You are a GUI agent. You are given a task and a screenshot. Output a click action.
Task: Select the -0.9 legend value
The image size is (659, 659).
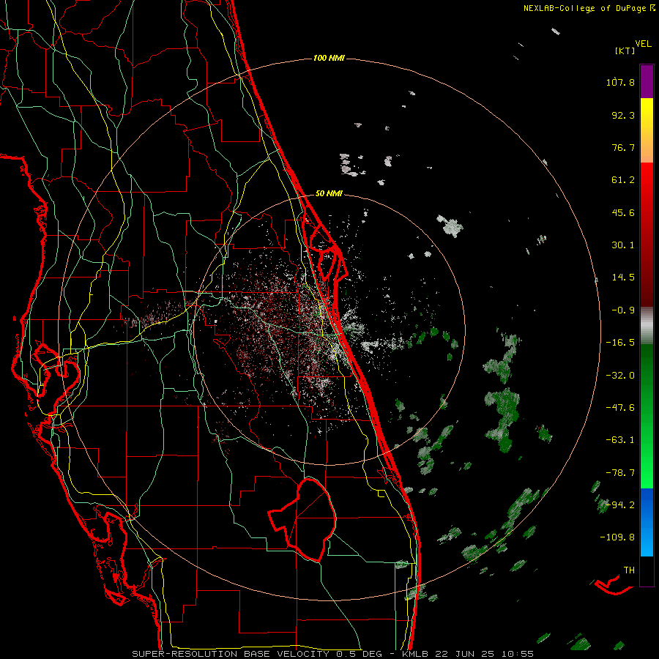tap(623, 310)
